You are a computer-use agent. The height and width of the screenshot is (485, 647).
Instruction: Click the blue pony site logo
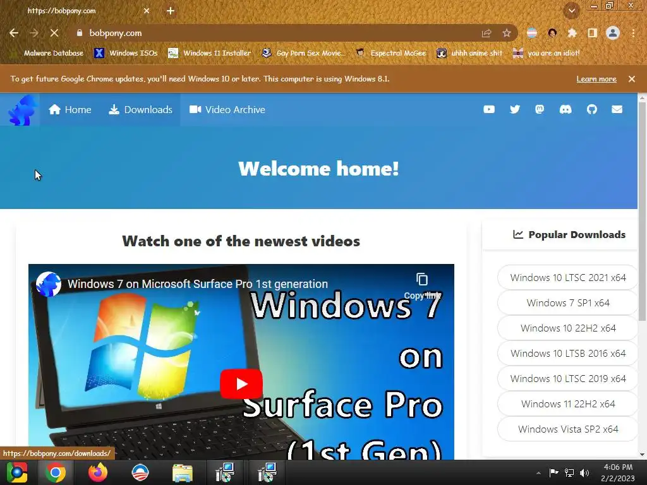23,110
